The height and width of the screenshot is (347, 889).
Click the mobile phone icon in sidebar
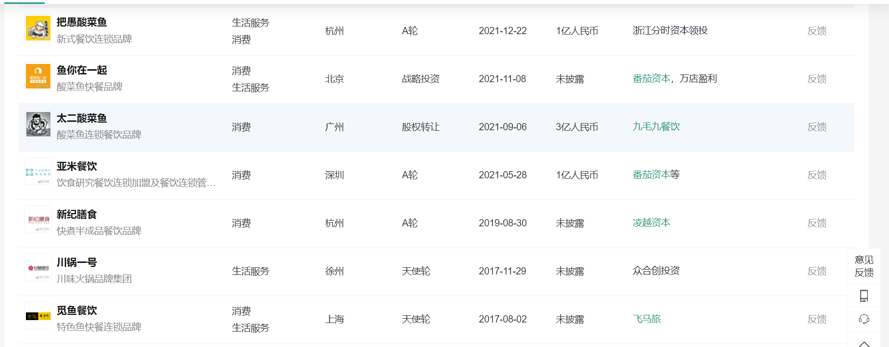click(x=864, y=296)
